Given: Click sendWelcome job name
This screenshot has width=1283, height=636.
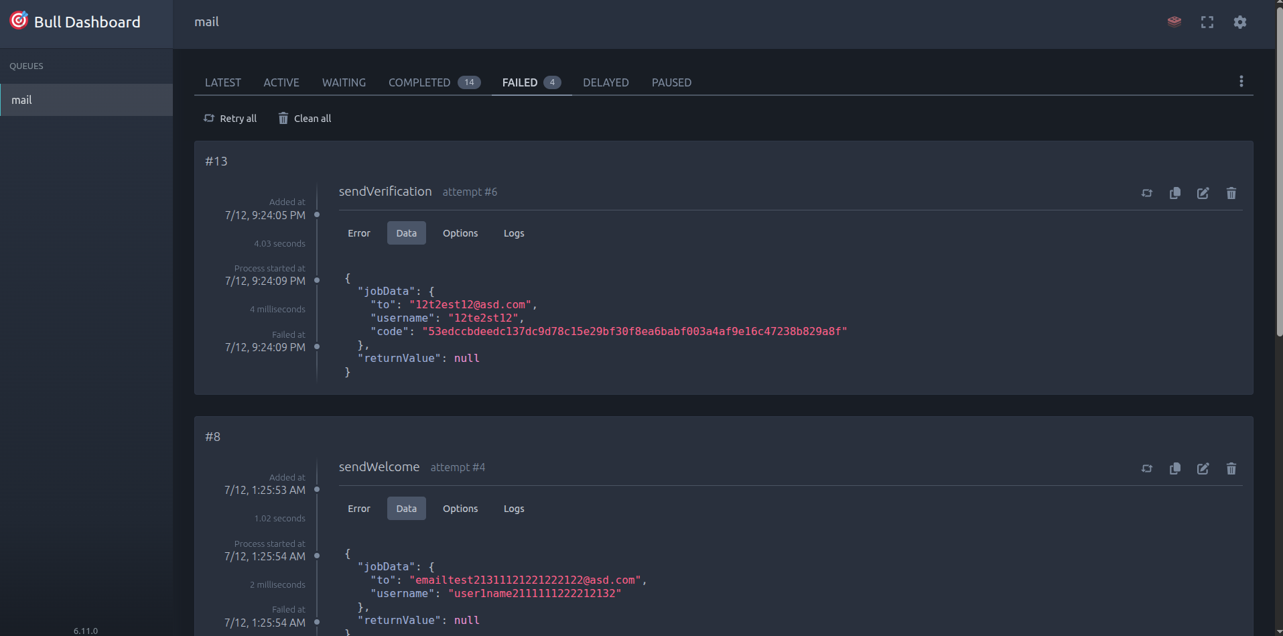Looking at the screenshot, I should coord(379,467).
